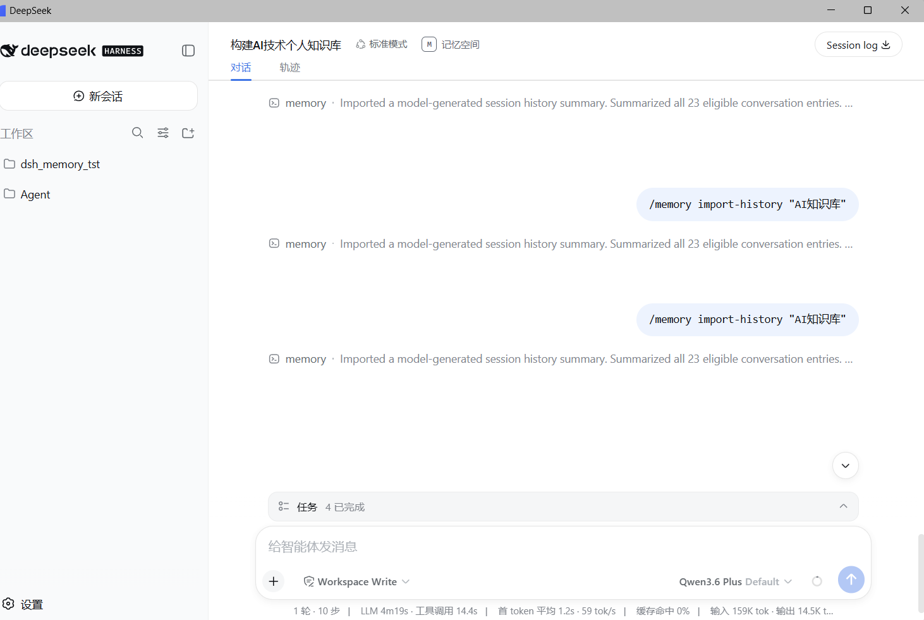924x620 pixels.
Task: Click the 任务 task list icon
Action: 284,507
